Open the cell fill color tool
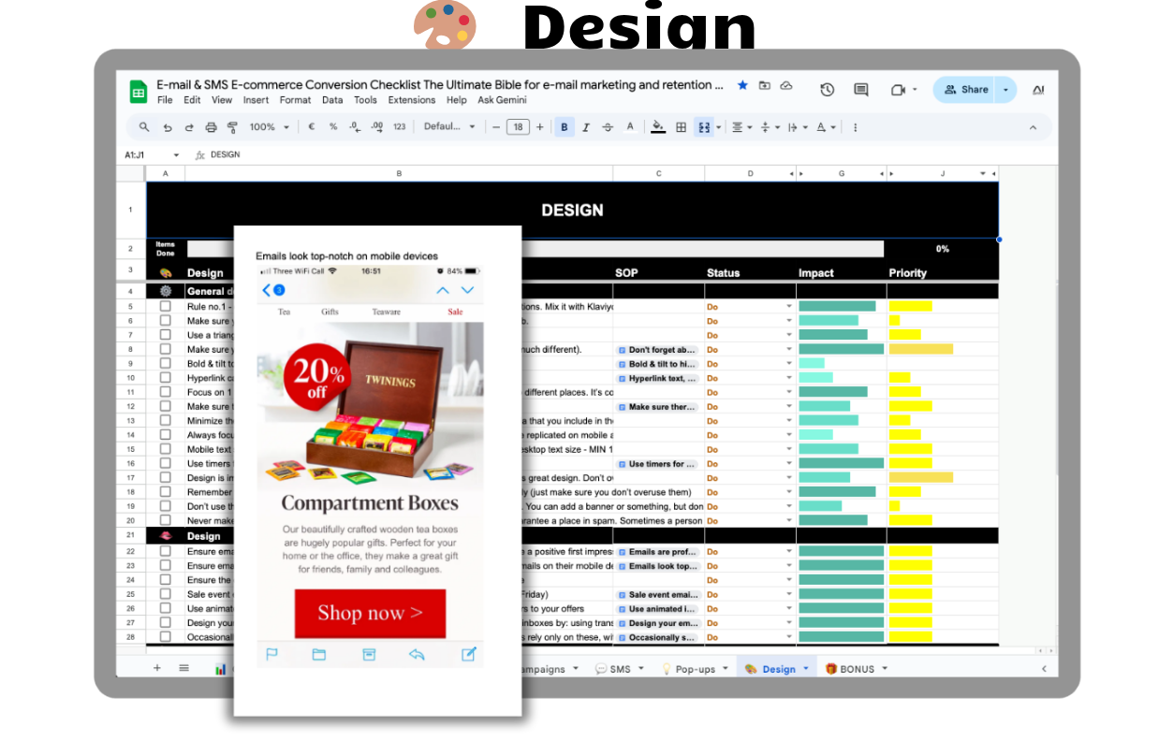The image size is (1173, 755). (x=658, y=127)
